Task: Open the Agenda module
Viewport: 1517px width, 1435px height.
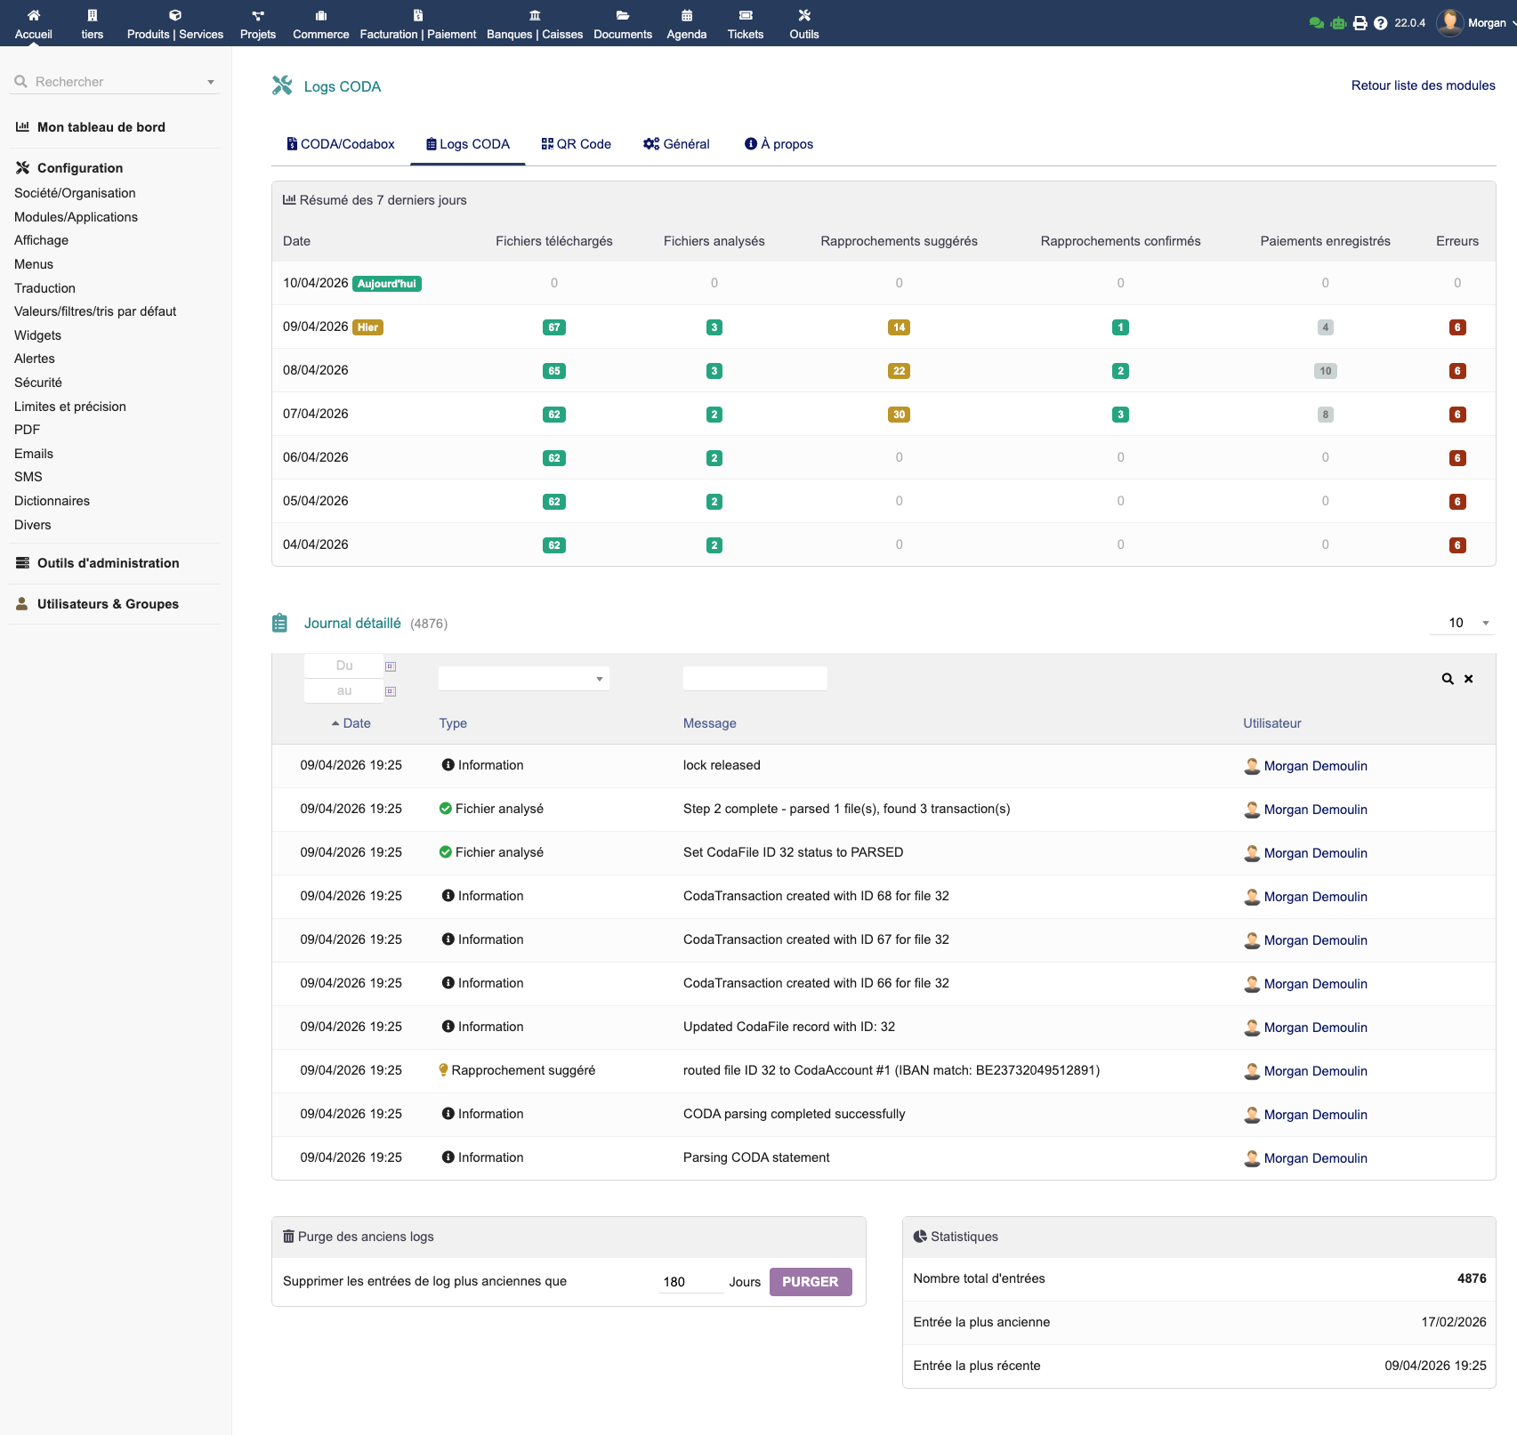Action: (686, 23)
